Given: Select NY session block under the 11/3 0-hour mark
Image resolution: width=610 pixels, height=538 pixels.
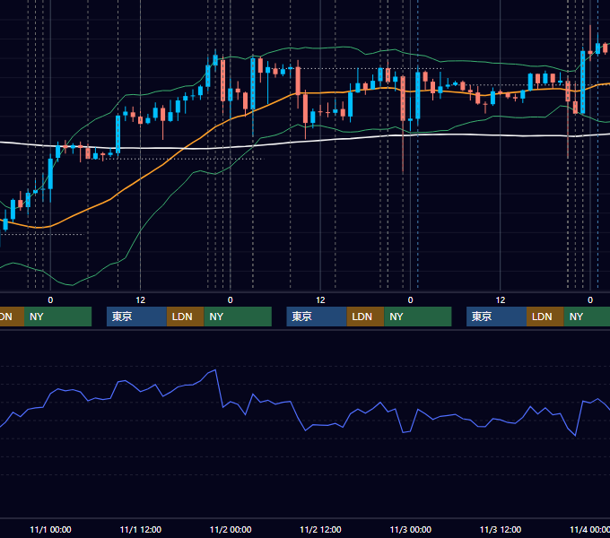Looking at the screenshot, I should click(417, 317).
